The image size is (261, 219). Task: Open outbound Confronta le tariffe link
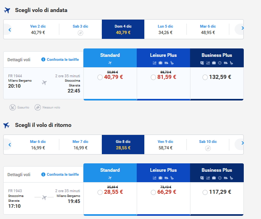pos(63,60)
